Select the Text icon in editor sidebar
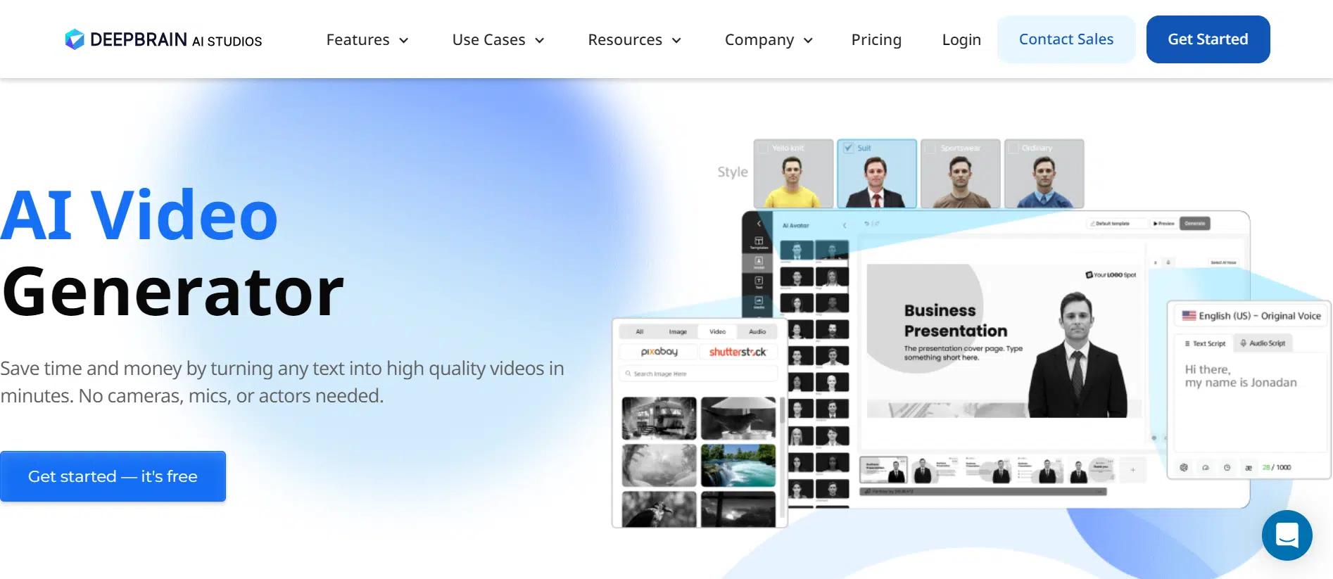 [x=759, y=282]
